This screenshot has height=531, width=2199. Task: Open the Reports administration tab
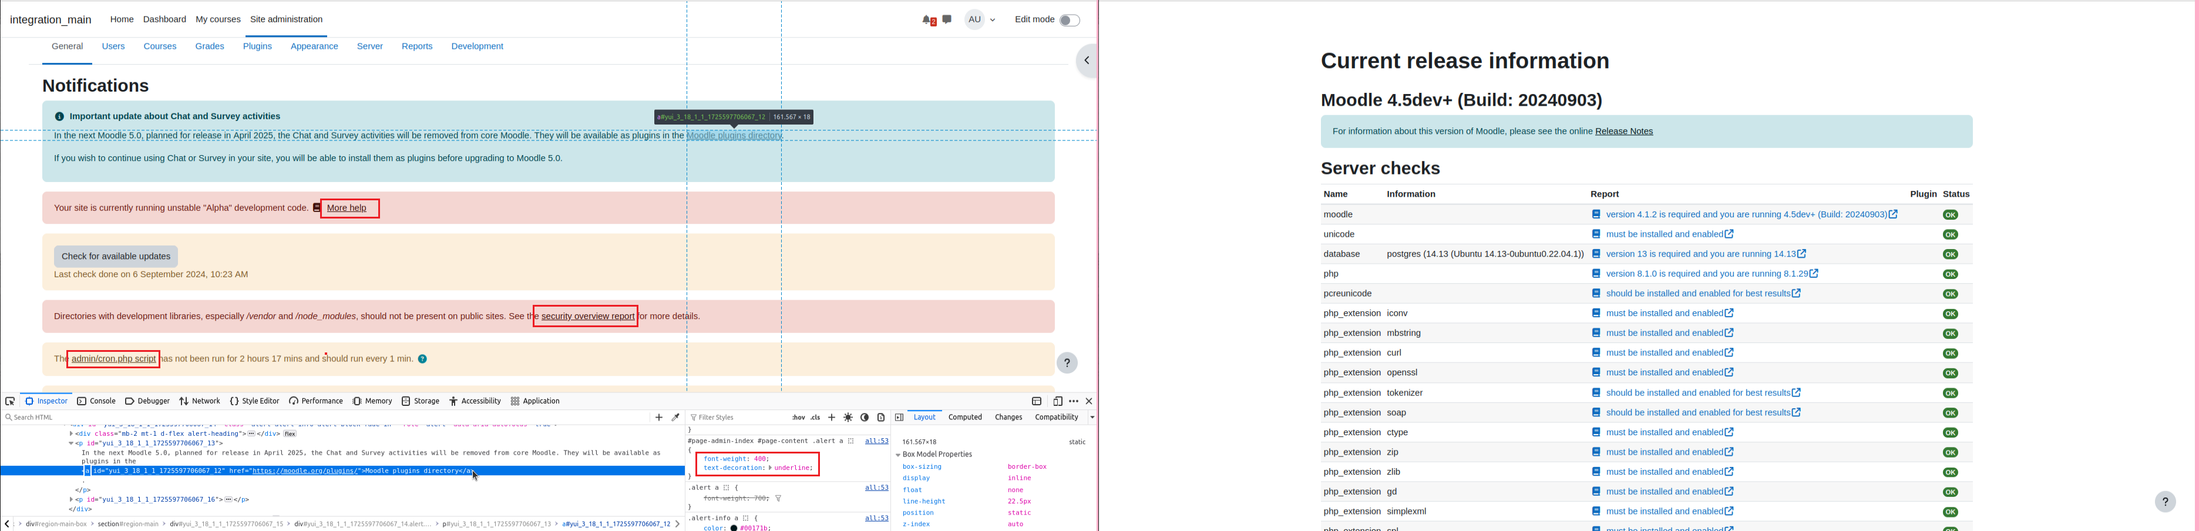click(416, 47)
